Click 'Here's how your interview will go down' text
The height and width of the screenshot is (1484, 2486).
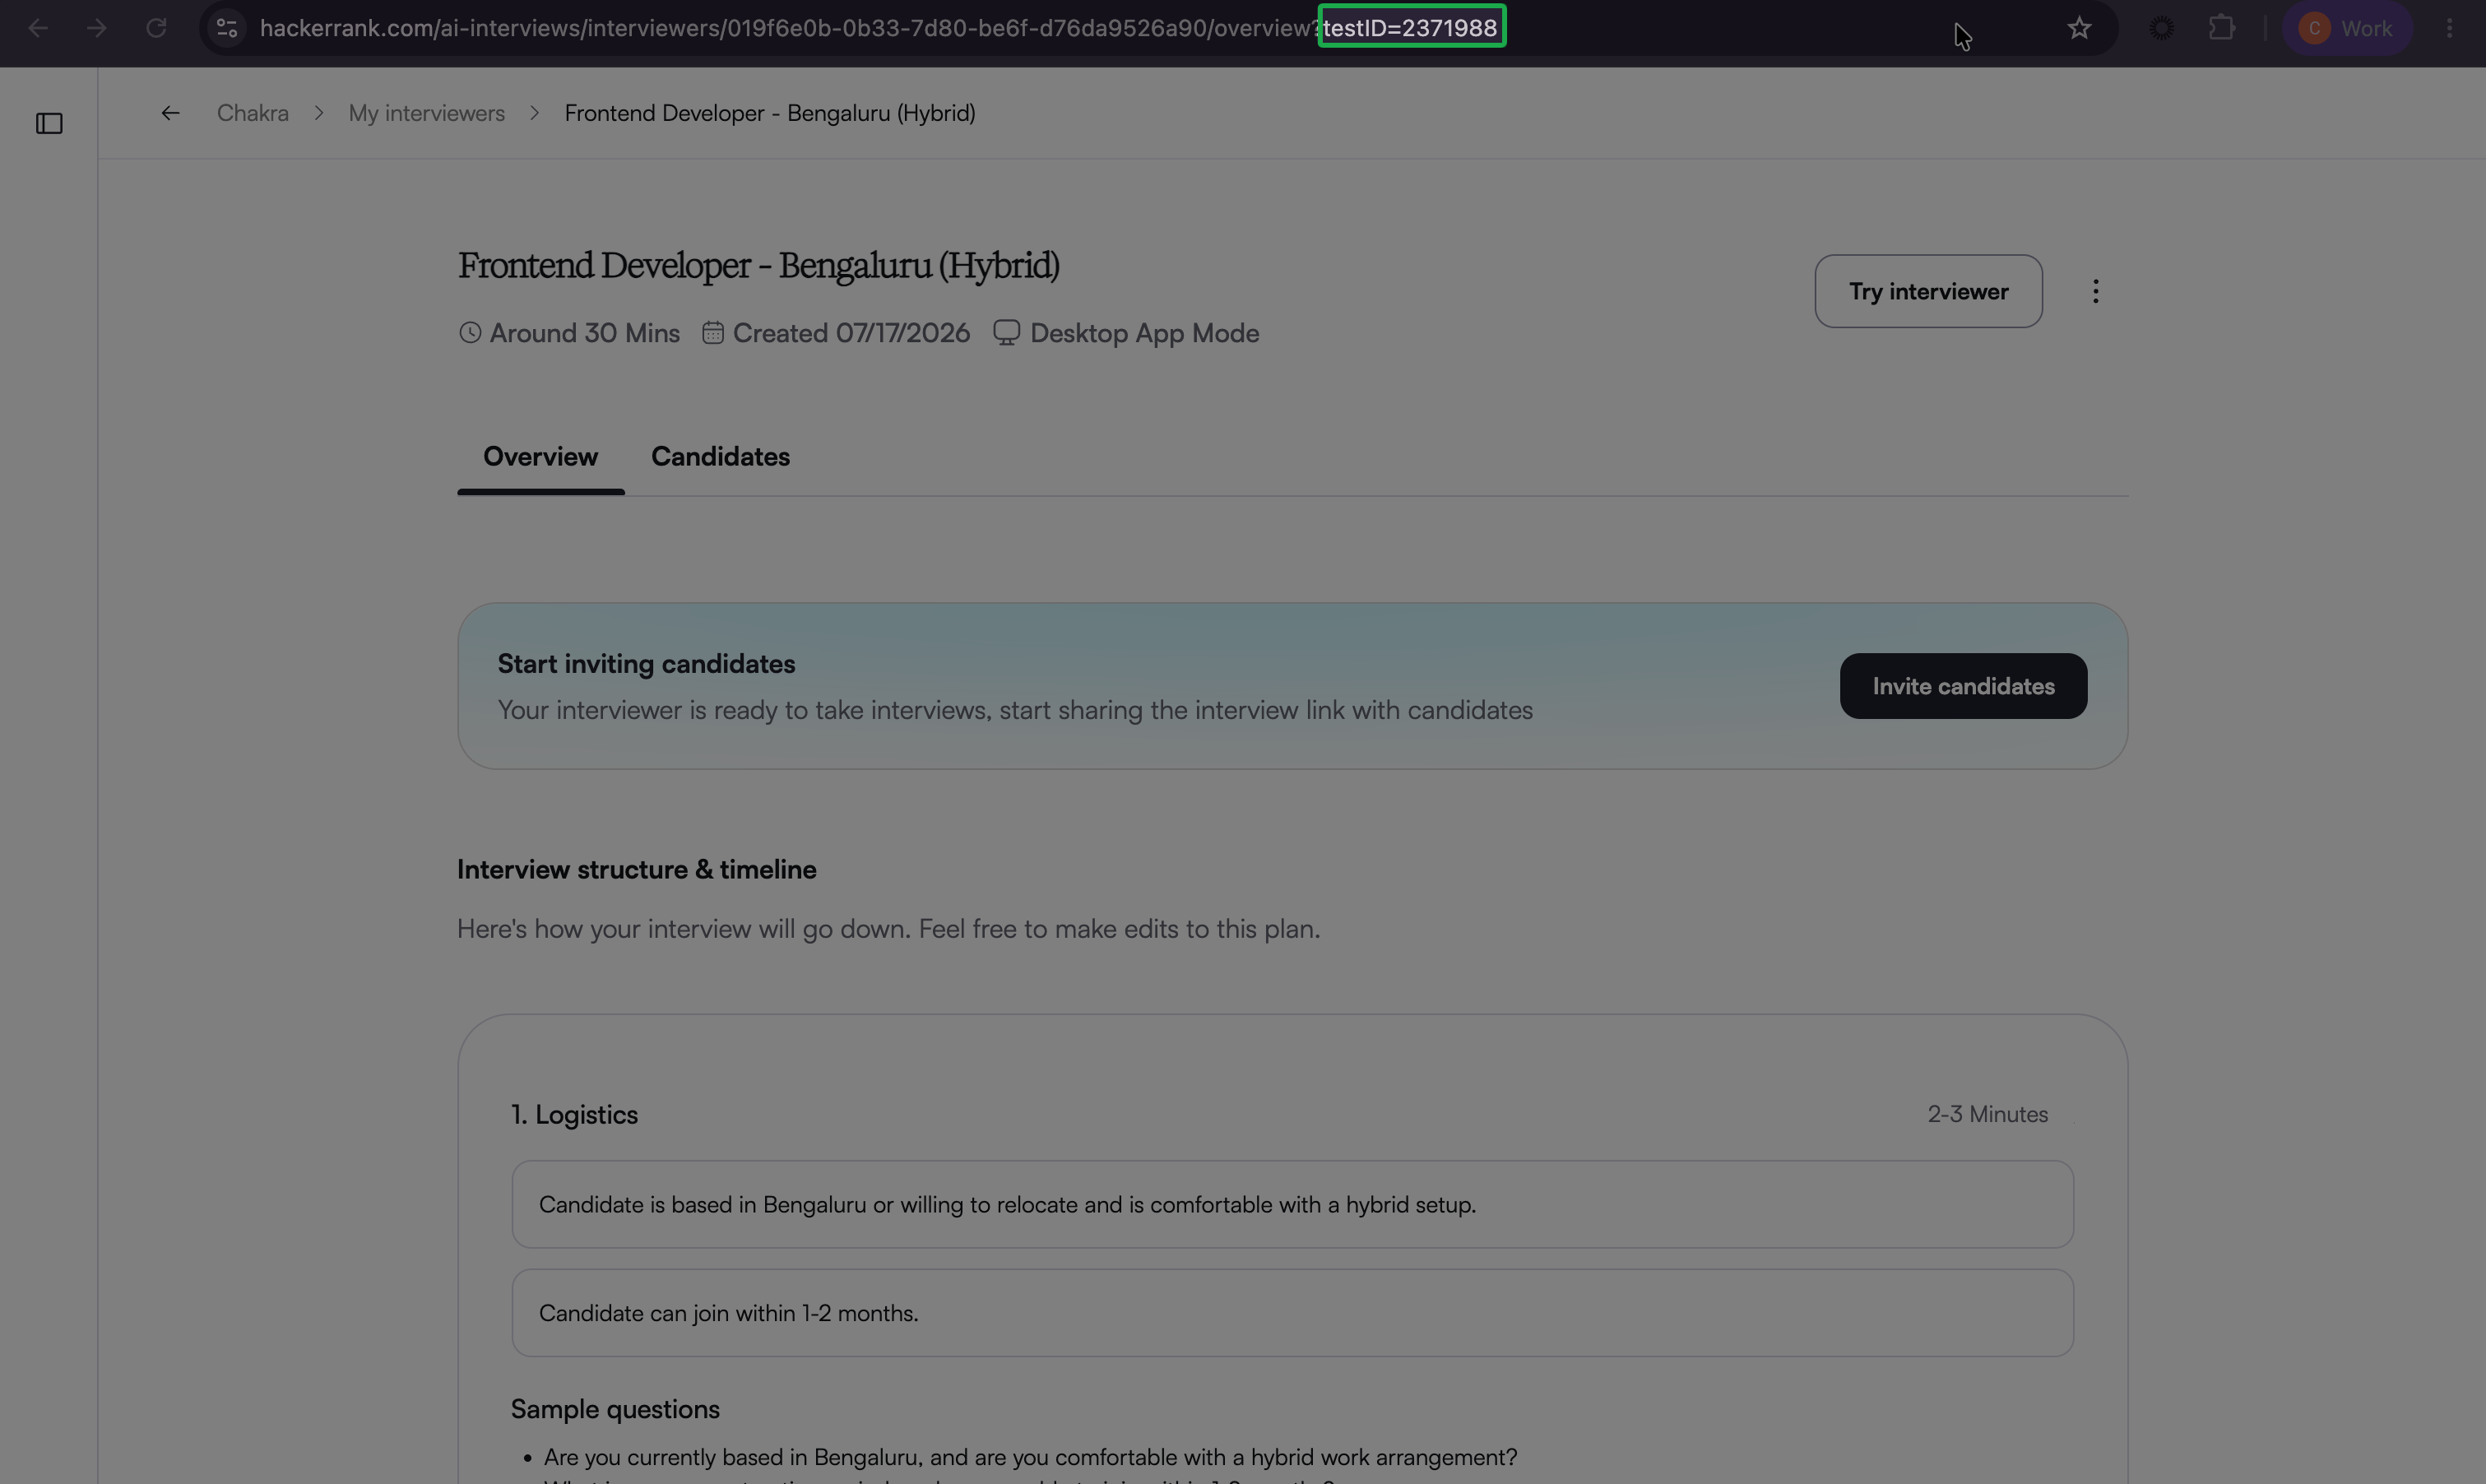tap(888, 929)
